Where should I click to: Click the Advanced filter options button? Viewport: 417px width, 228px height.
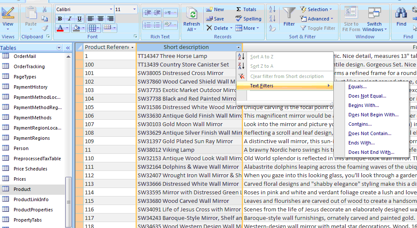point(316,19)
